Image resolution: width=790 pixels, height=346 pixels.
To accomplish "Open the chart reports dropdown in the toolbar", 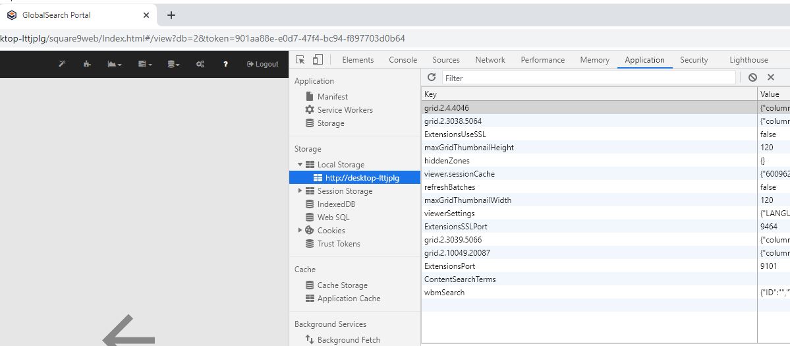I will tap(114, 64).
